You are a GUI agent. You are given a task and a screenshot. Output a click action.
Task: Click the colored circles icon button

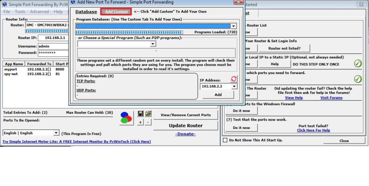tap(126, 118)
